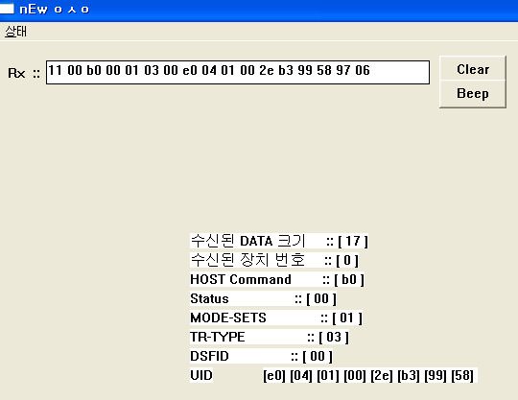Click the 'UID' label

(201, 375)
